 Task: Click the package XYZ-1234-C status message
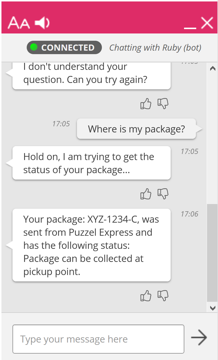(91, 245)
